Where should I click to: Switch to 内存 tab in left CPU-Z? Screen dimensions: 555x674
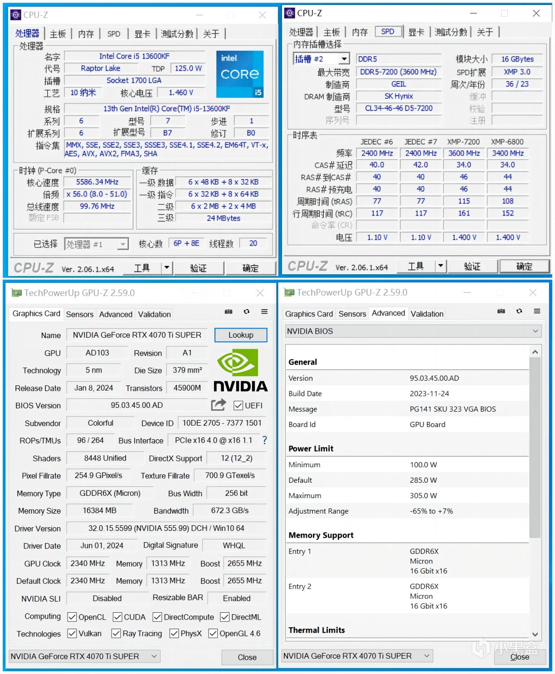(86, 34)
